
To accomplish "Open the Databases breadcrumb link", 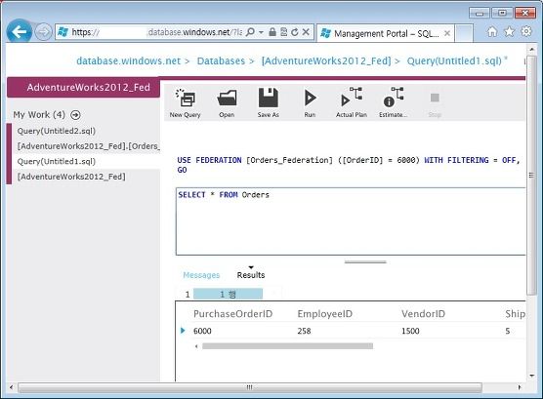I will coord(221,60).
